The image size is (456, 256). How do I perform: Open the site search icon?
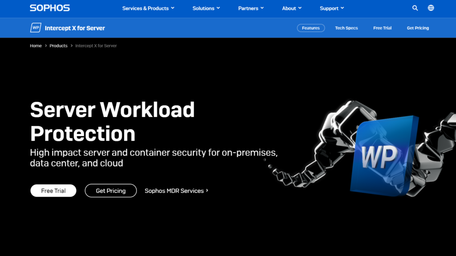point(415,8)
